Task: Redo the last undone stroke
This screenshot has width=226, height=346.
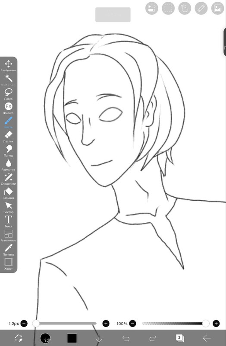Action: 153,338
